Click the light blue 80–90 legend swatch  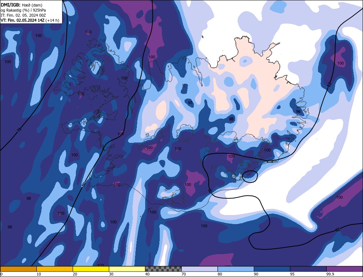(x=236, y=269)
